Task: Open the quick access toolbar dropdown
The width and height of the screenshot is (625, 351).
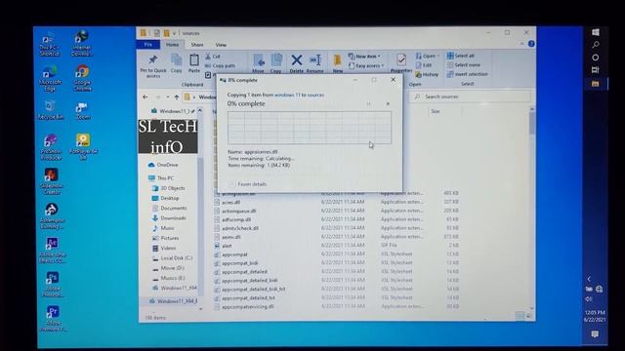Action: pyautogui.click(x=174, y=33)
